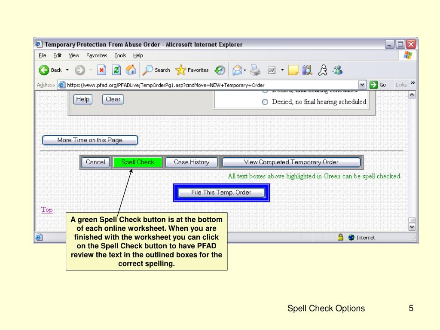Open the address bar dropdown list
The height and width of the screenshot is (330, 440).
(362, 85)
